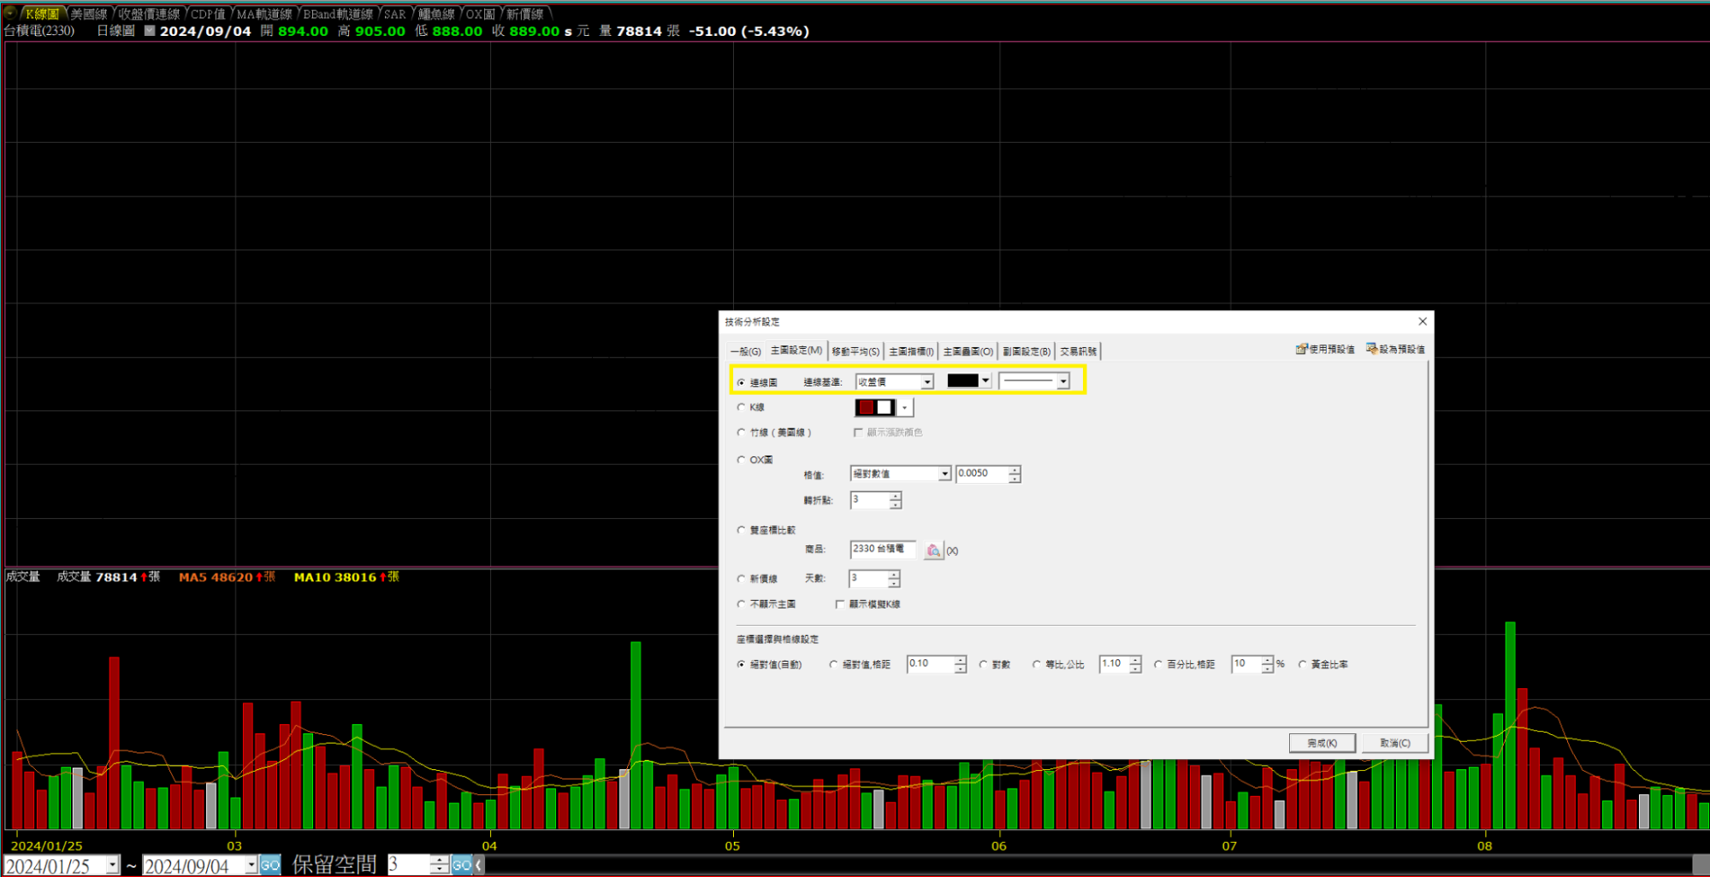Expand the line style dropdown
Image resolution: width=1710 pixels, height=877 pixels.
click(x=1062, y=381)
